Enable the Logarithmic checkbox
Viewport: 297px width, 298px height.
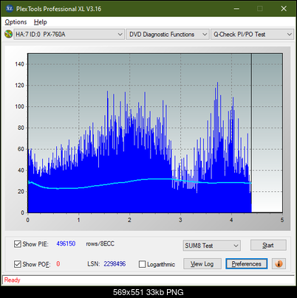(142, 264)
